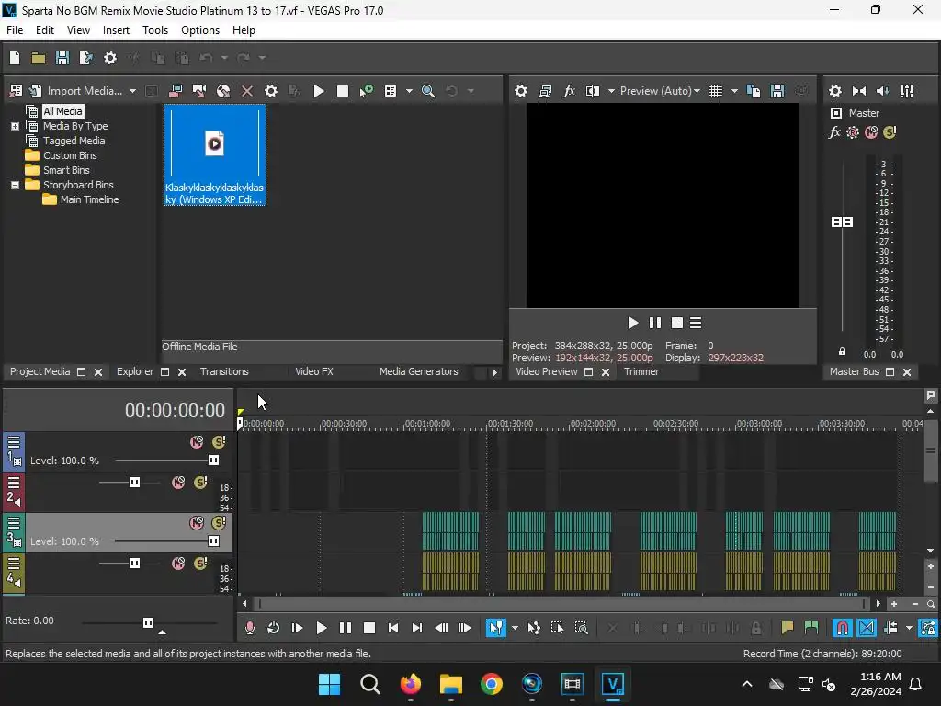The width and height of the screenshot is (941, 706).
Task: Toggle Enable Snapping magnet icon
Action: [x=842, y=628]
